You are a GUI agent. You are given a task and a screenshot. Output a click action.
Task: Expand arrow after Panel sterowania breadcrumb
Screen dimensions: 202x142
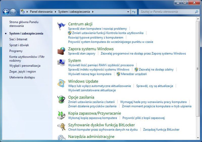point(55,12)
